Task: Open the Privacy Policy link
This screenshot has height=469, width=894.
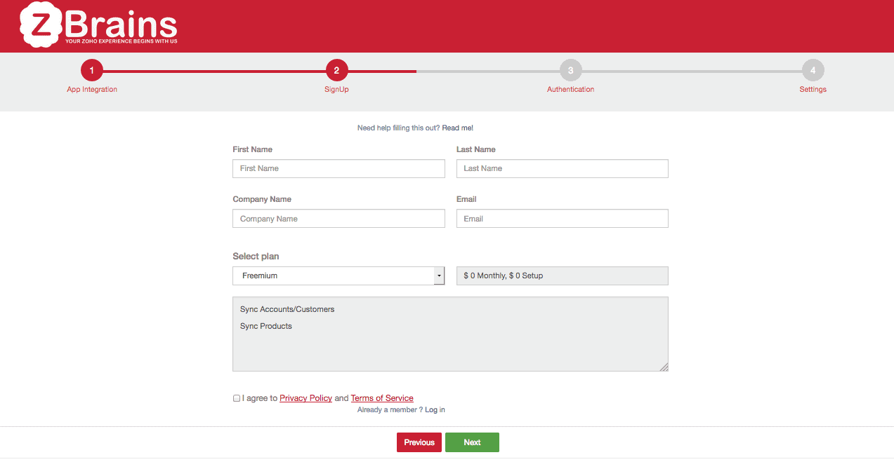Action: click(x=305, y=398)
